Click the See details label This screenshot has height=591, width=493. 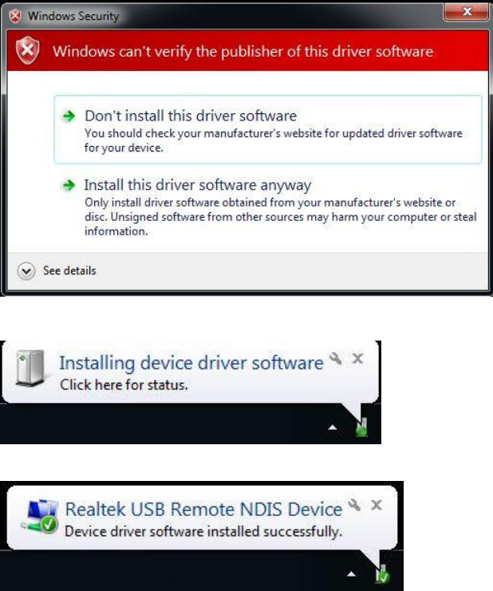69,270
